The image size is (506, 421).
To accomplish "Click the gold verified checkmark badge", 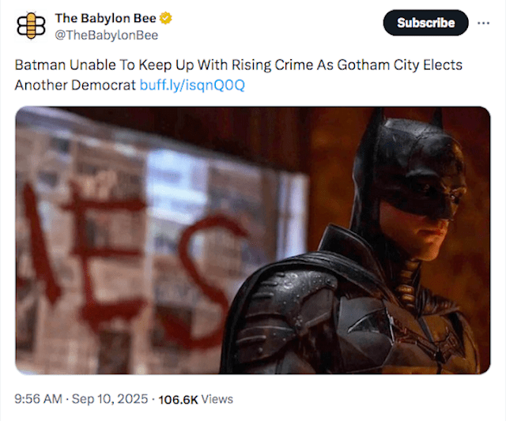I will (x=166, y=18).
